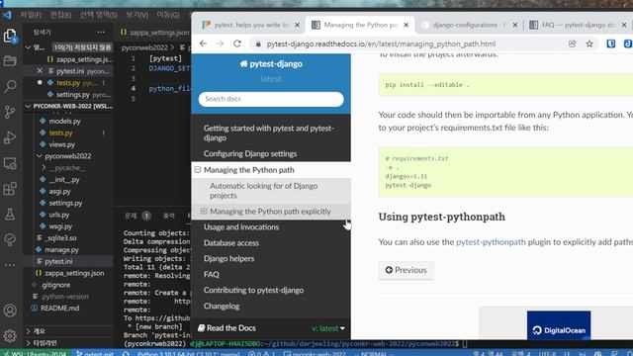Image resolution: width=633 pixels, height=356 pixels.
Task: Open Manage gear icon in VS Code
Action: 10,335
